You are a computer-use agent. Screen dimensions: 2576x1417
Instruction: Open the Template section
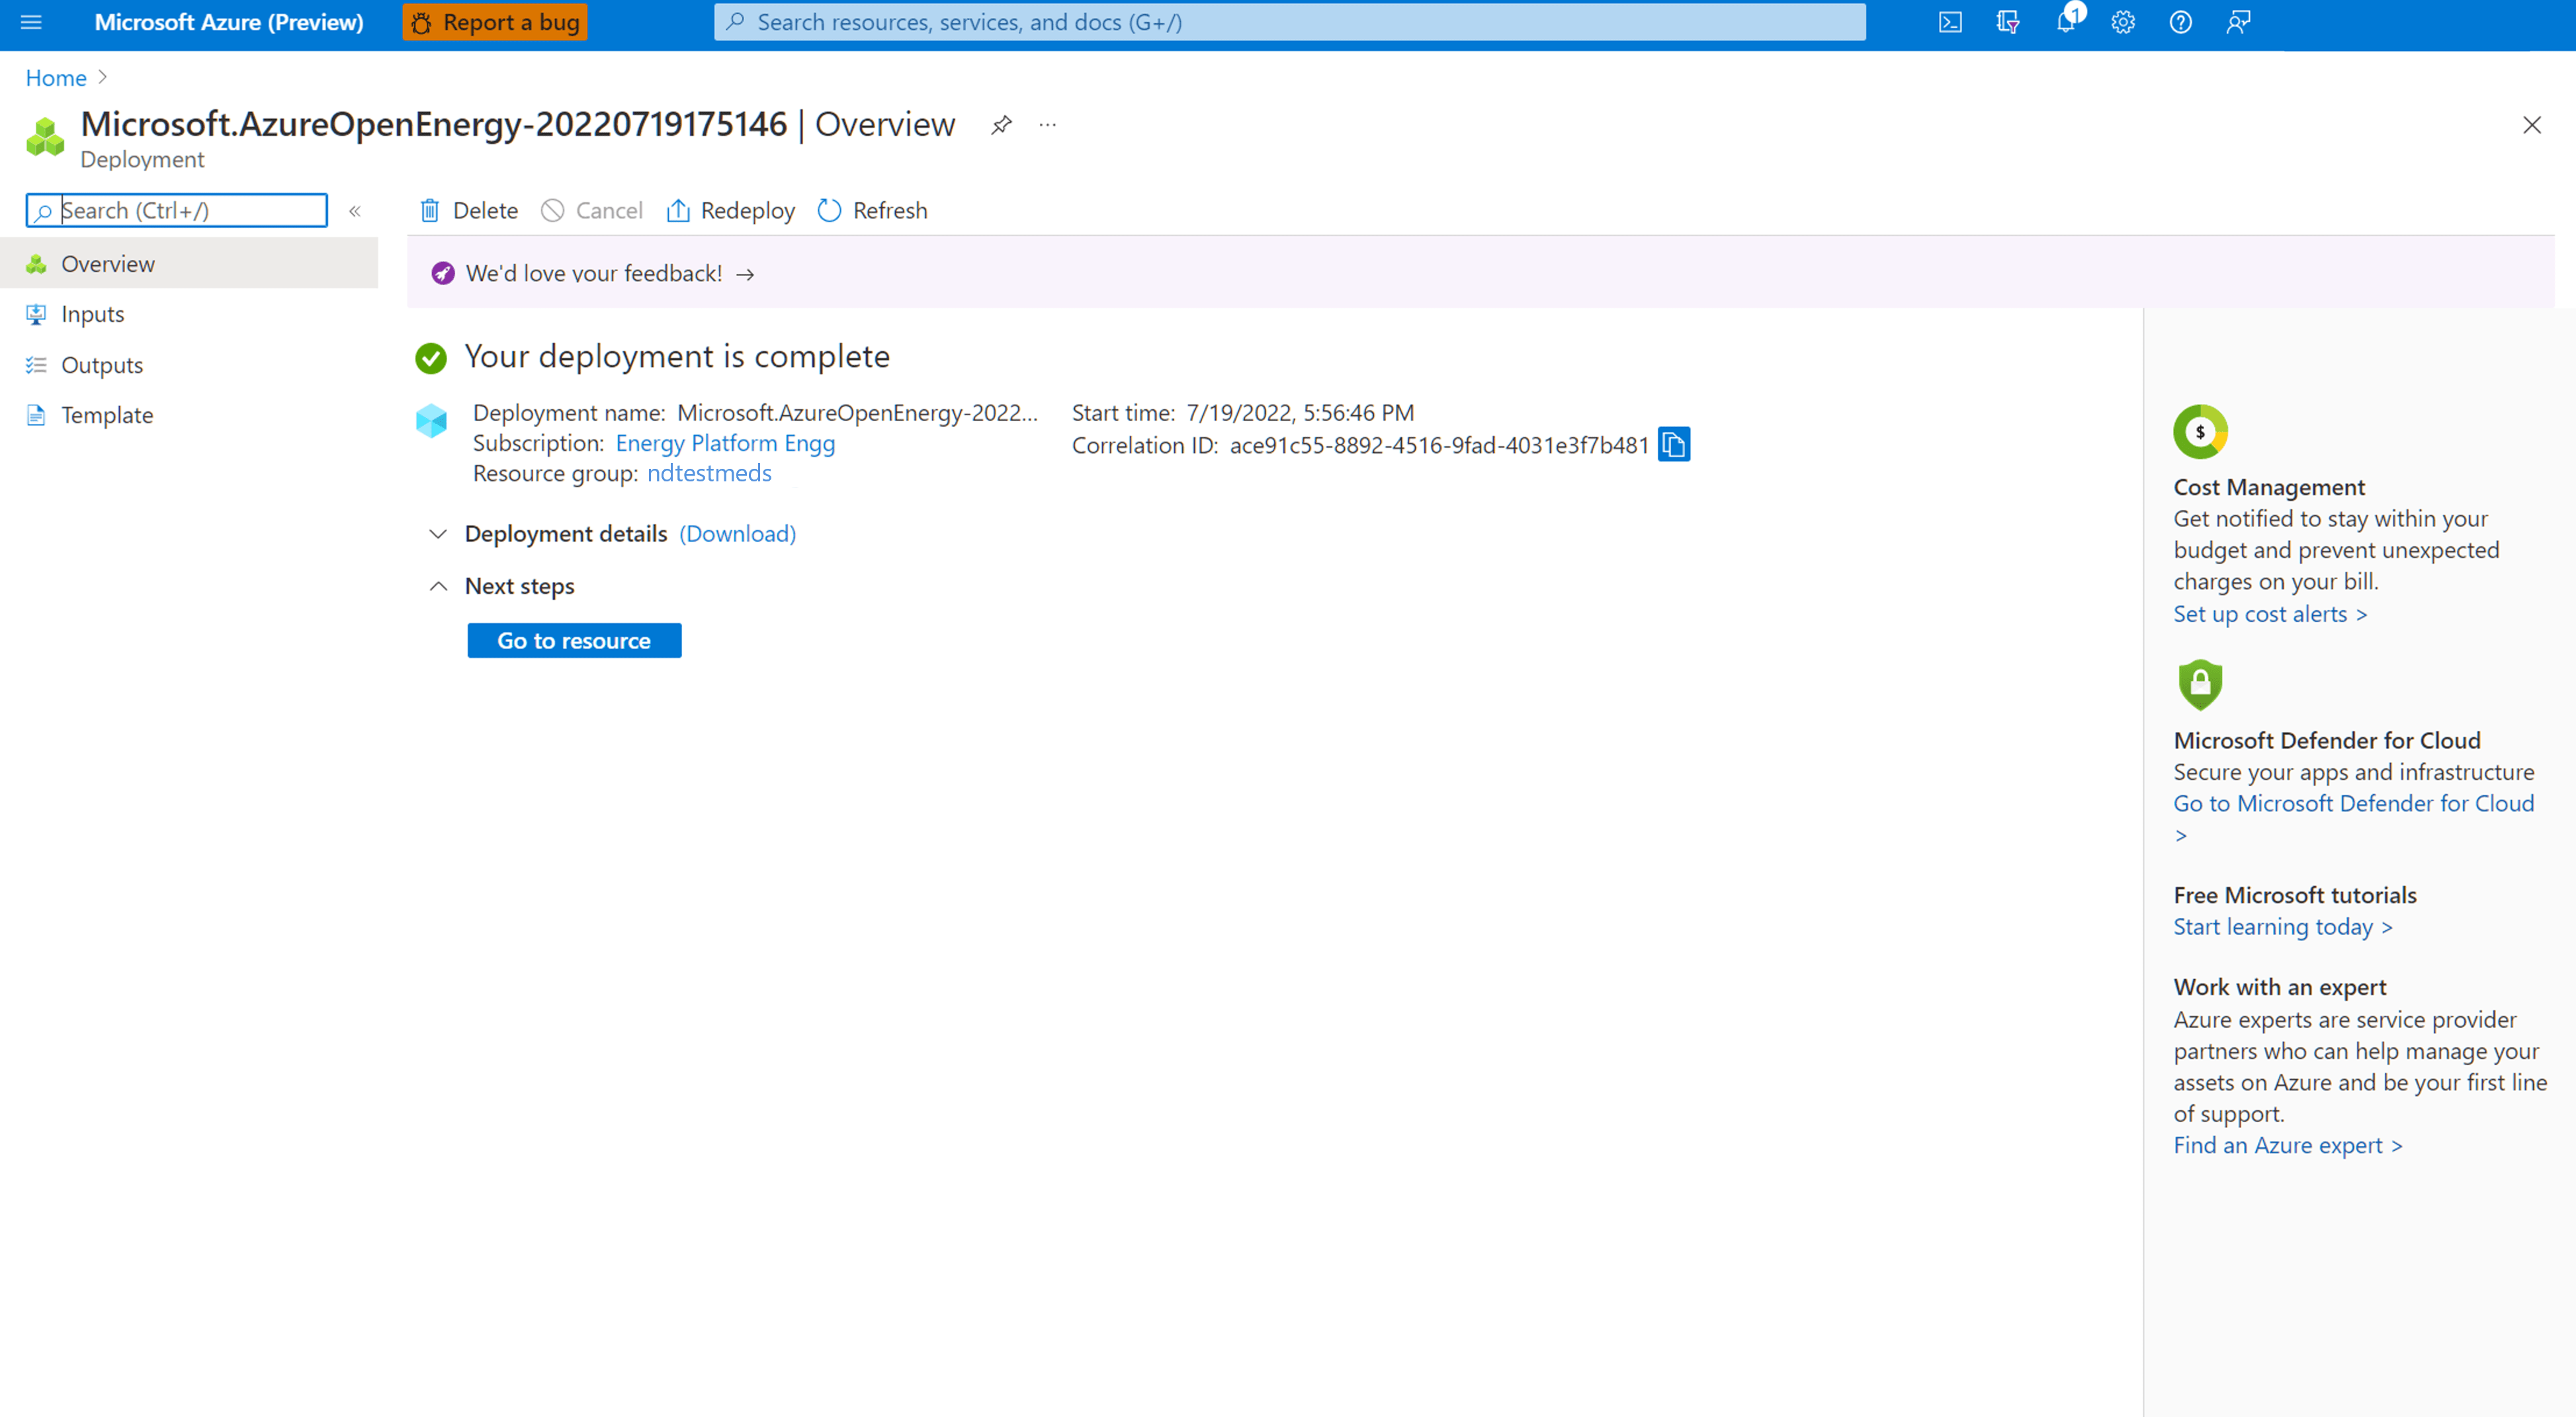click(x=107, y=415)
